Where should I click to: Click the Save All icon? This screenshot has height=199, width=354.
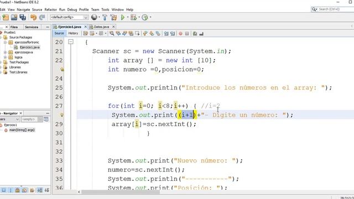(x=23, y=17)
